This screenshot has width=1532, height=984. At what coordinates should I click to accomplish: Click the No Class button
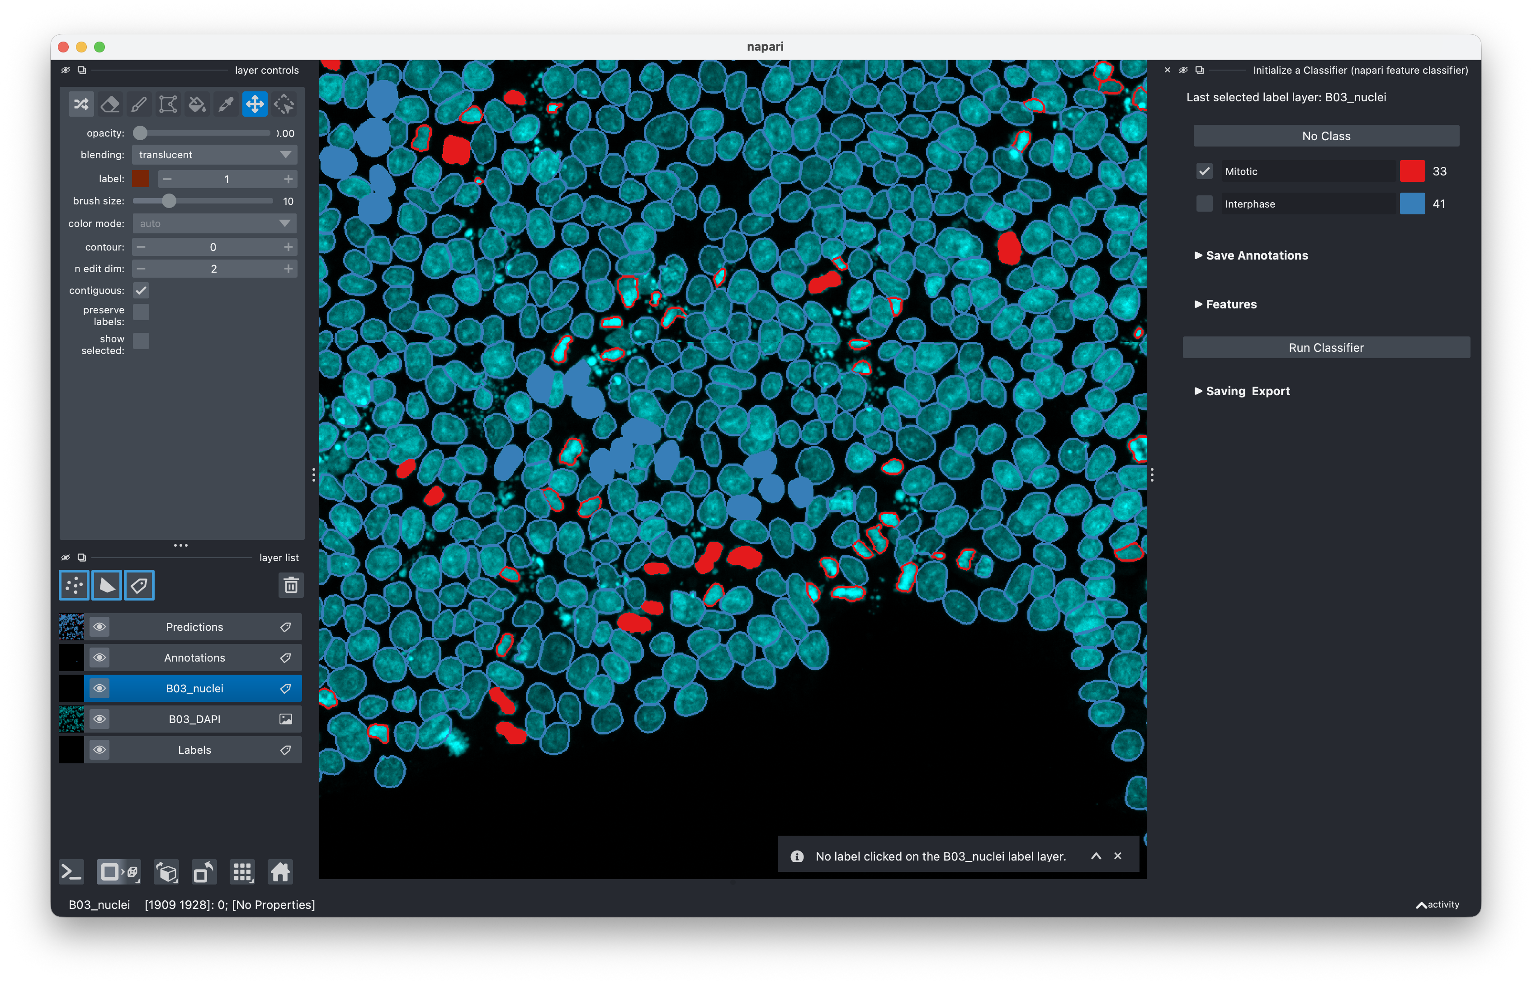[1326, 136]
